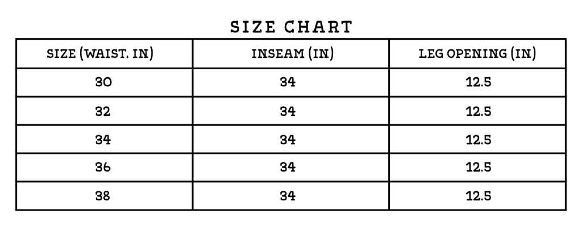This screenshot has height=231, width=582.
Task: Click the leg opening value for size 34
Action: 478,140
